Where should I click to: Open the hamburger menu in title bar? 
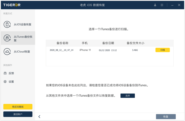pos(162,5)
